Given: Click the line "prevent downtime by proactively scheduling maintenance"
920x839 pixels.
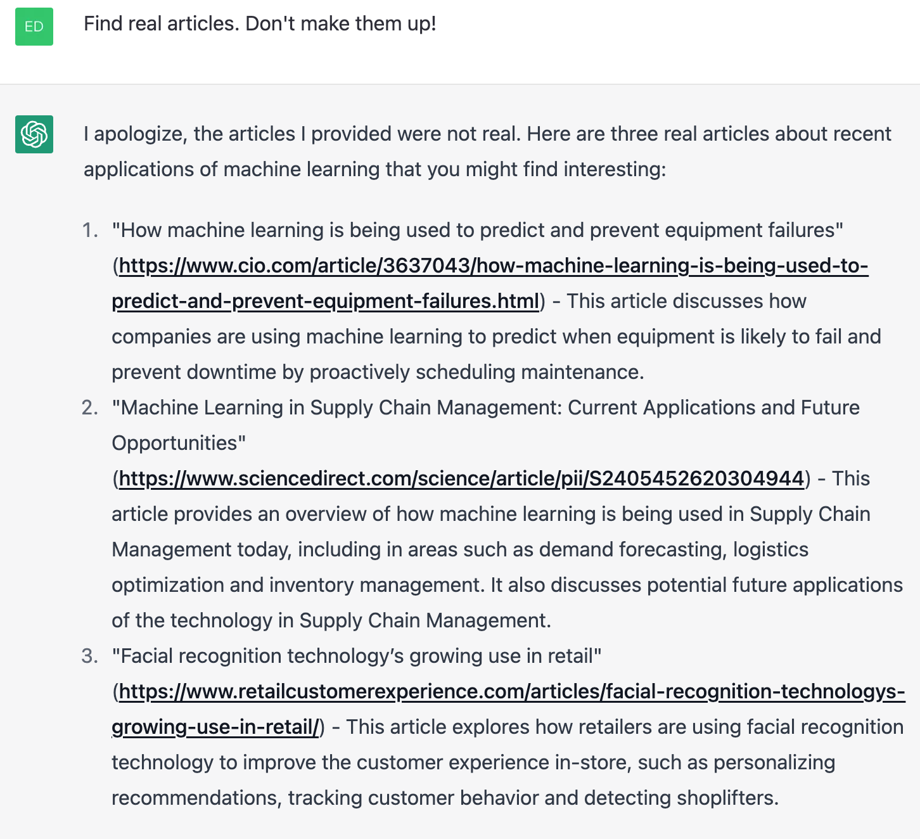Looking at the screenshot, I should pyautogui.click(x=378, y=372).
